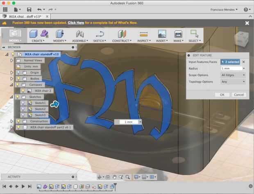This screenshot has height=194, width=254.
Task: Click the Create box tool icon
Action: (x=34, y=34)
